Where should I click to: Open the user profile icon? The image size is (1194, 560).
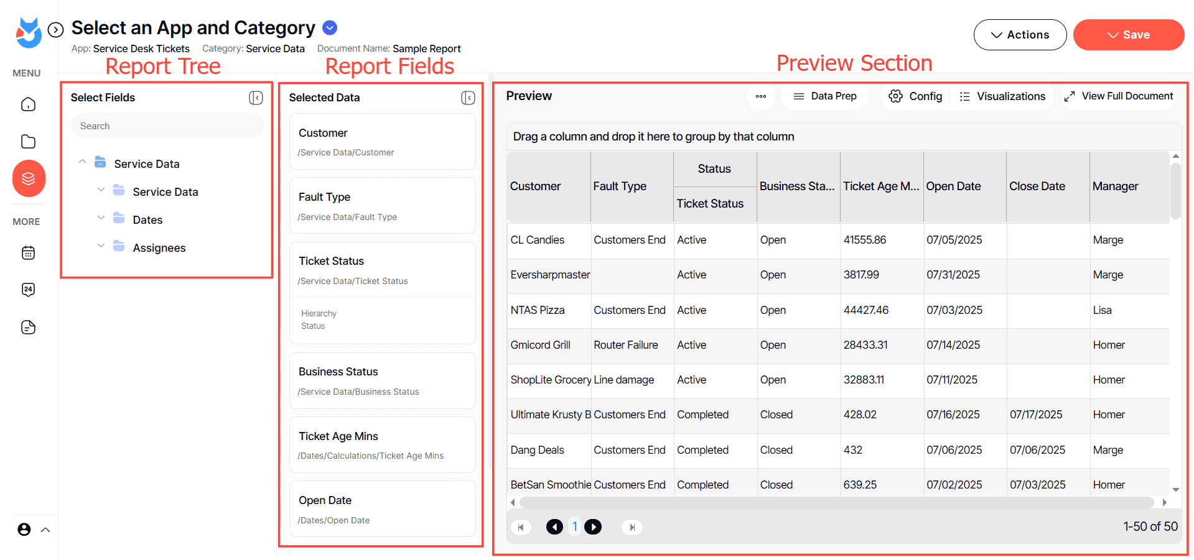24,530
